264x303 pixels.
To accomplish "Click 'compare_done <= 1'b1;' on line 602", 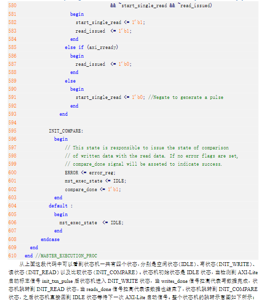I will click(x=93, y=190).
